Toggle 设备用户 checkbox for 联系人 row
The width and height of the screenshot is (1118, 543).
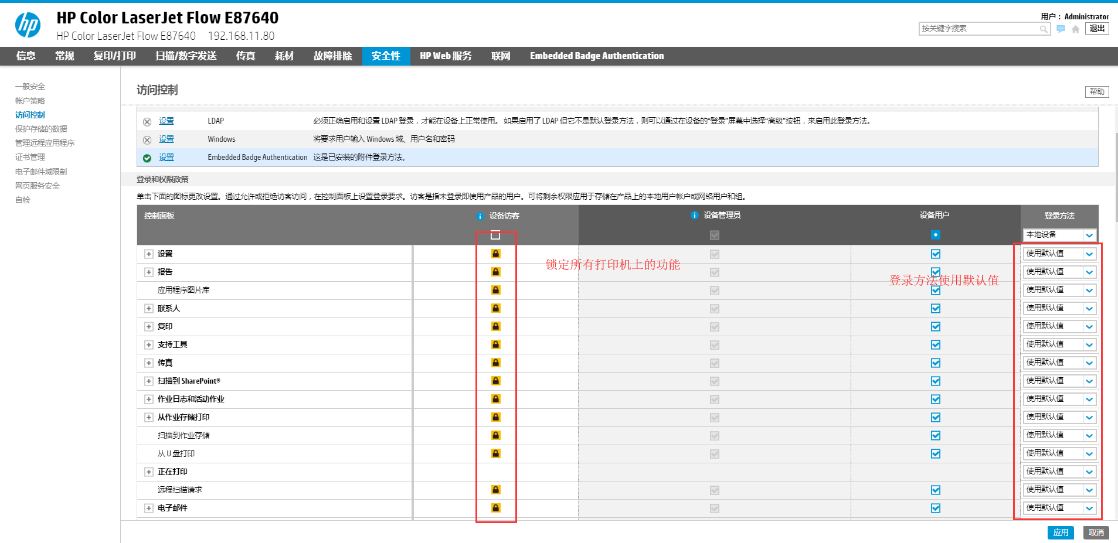click(x=936, y=309)
